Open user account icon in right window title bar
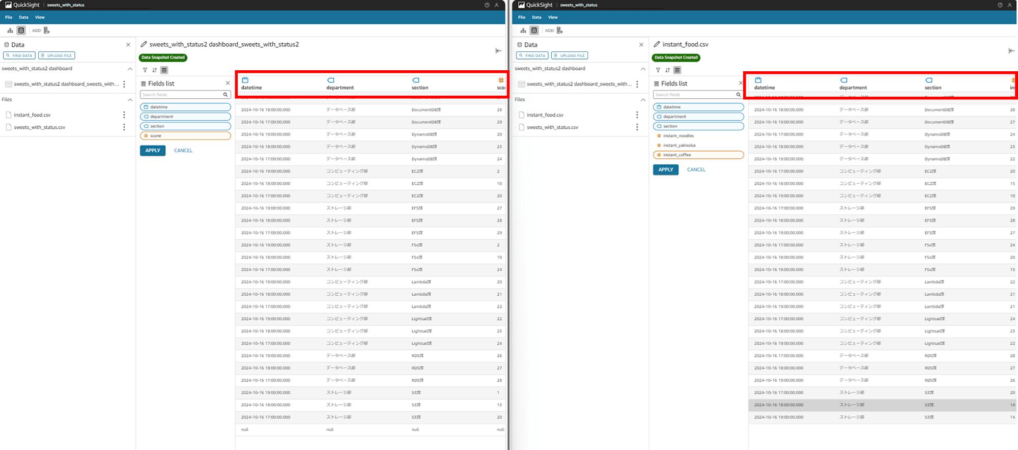The image size is (1018, 450). coord(1010,5)
